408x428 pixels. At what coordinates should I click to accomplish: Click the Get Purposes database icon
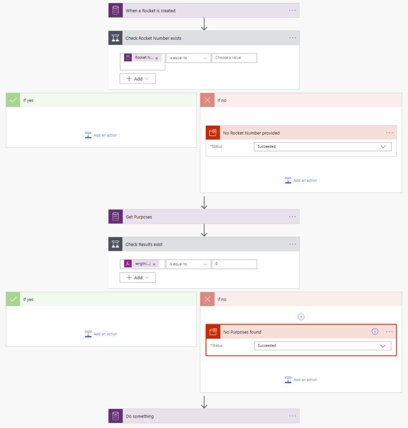(x=115, y=217)
